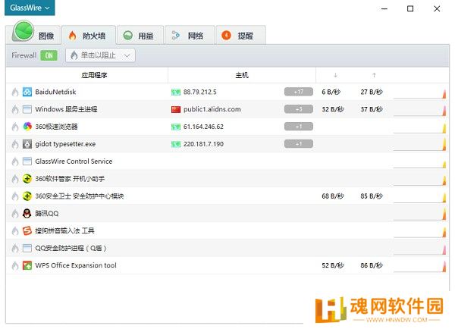Minimize the GlassWire window
Image resolution: width=455 pixels, height=329 pixels.
pyautogui.click(x=384, y=8)
